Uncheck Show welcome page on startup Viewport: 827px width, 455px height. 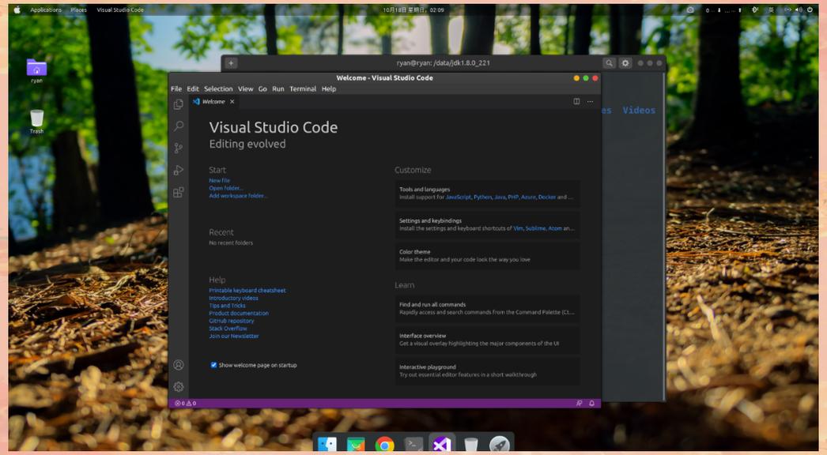tap(213, 365)
